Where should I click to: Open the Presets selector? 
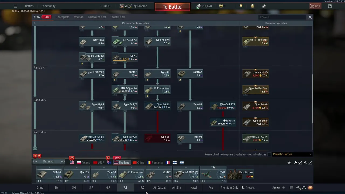click(248, 188)
